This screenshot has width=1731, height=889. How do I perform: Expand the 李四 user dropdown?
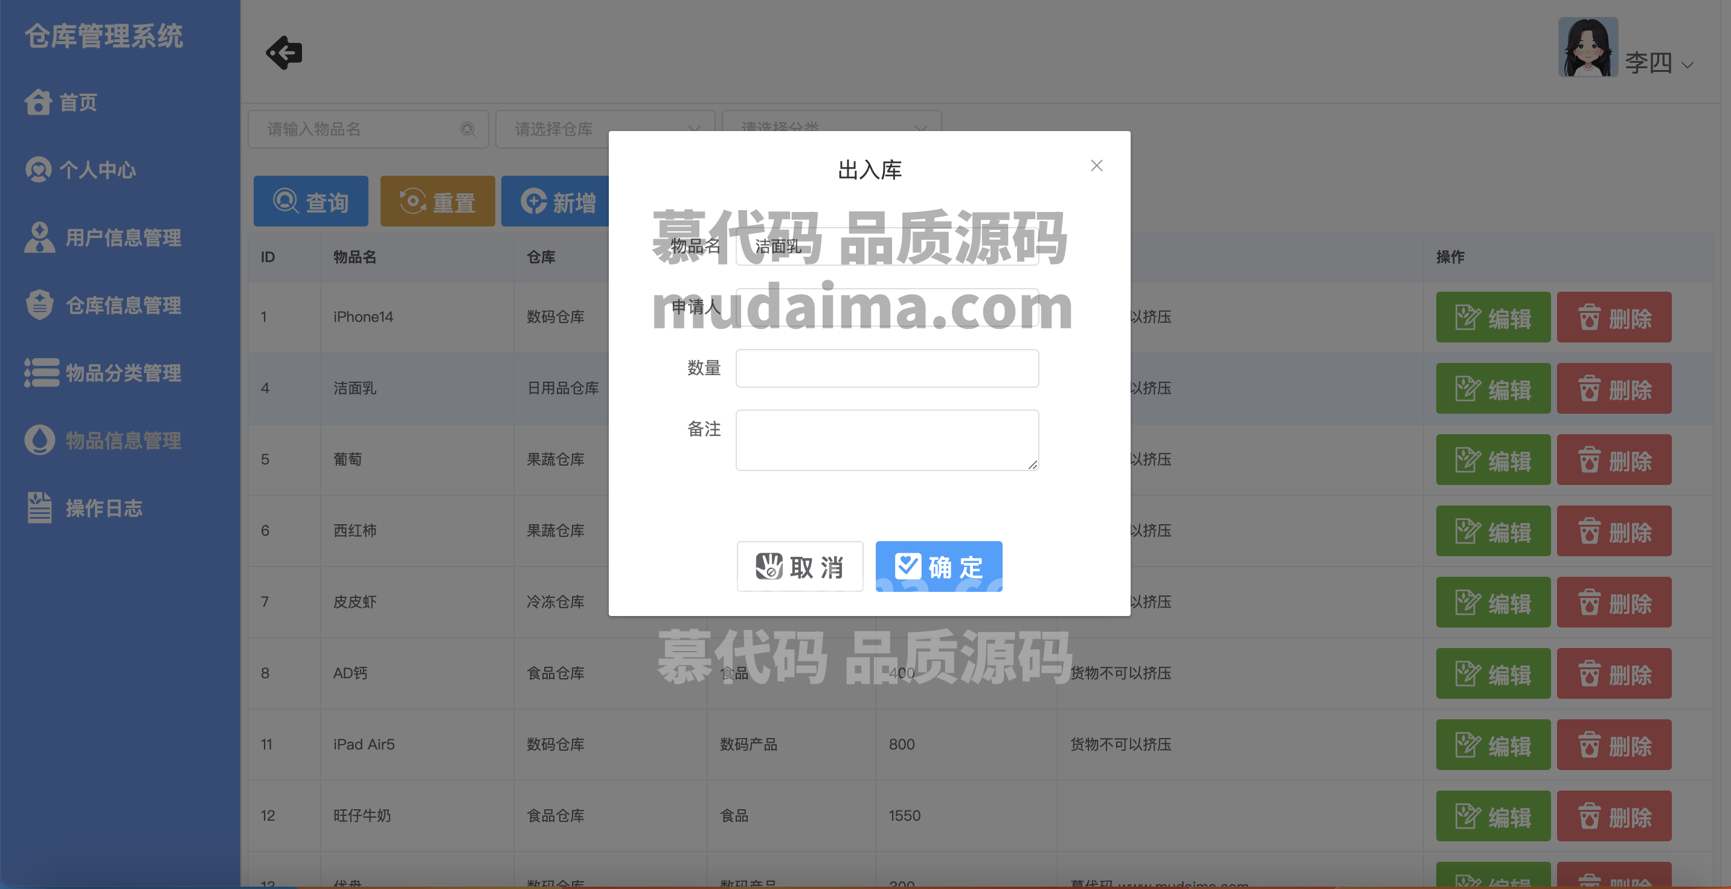point(1659,63)
